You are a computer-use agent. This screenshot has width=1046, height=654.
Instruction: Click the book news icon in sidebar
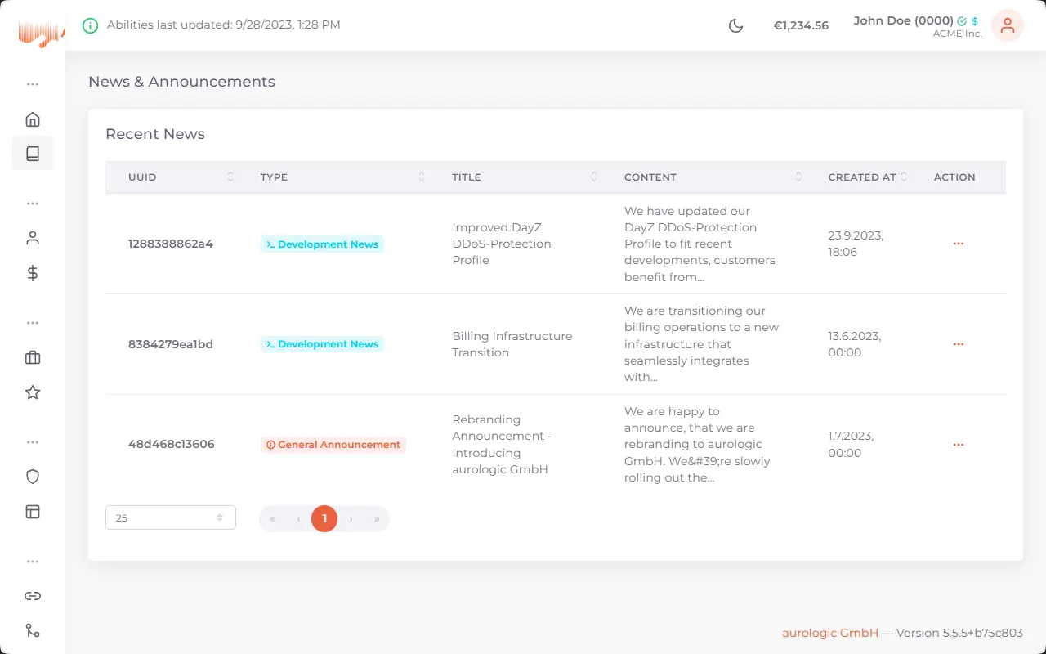(33, 154)
